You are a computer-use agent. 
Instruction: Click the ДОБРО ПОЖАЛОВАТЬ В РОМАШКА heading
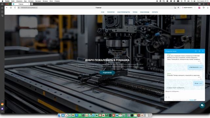[107, 60]
